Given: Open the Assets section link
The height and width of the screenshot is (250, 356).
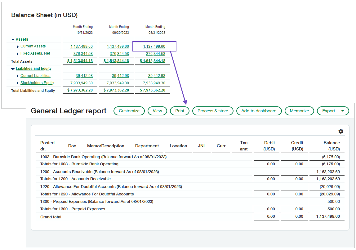Looking at the screenshot, I should 22,39.
